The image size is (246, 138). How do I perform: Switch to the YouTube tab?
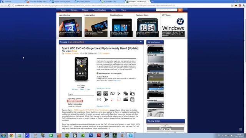click(38, 2)
